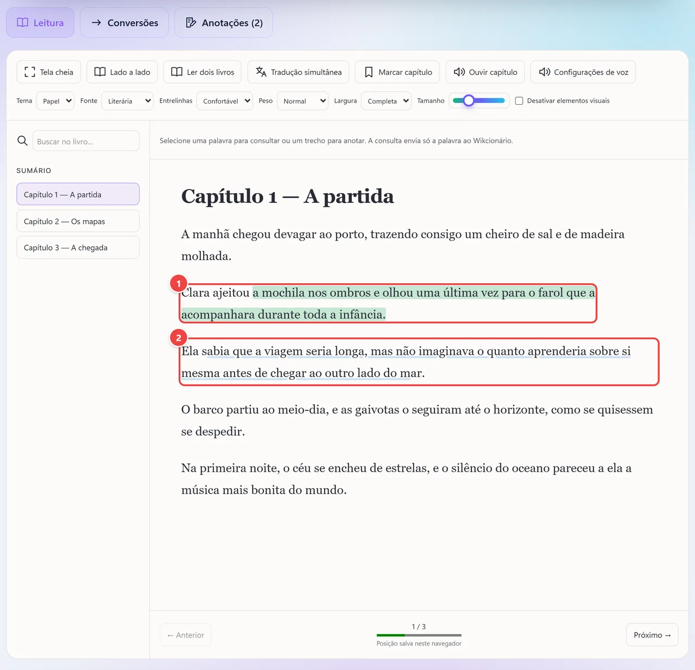
Task: Click the speaker icon in Configurações de voz
Action: tap(545, 72)
